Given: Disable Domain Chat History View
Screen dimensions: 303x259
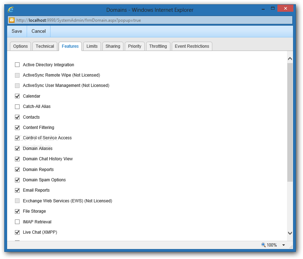Looking at the screenshot, I should pyautogui.click(x=17, y=159).
